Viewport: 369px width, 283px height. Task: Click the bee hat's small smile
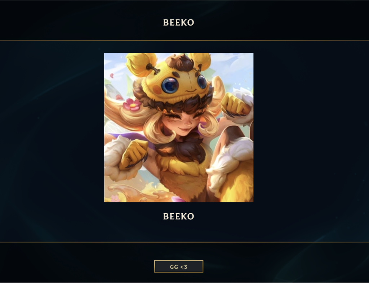click(191, 90)
